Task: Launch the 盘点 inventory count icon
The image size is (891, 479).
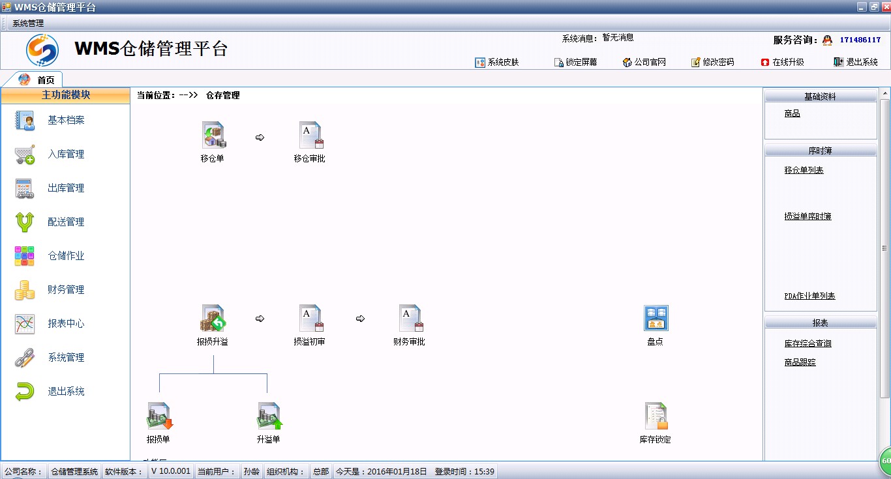Action: coord(656,319)
